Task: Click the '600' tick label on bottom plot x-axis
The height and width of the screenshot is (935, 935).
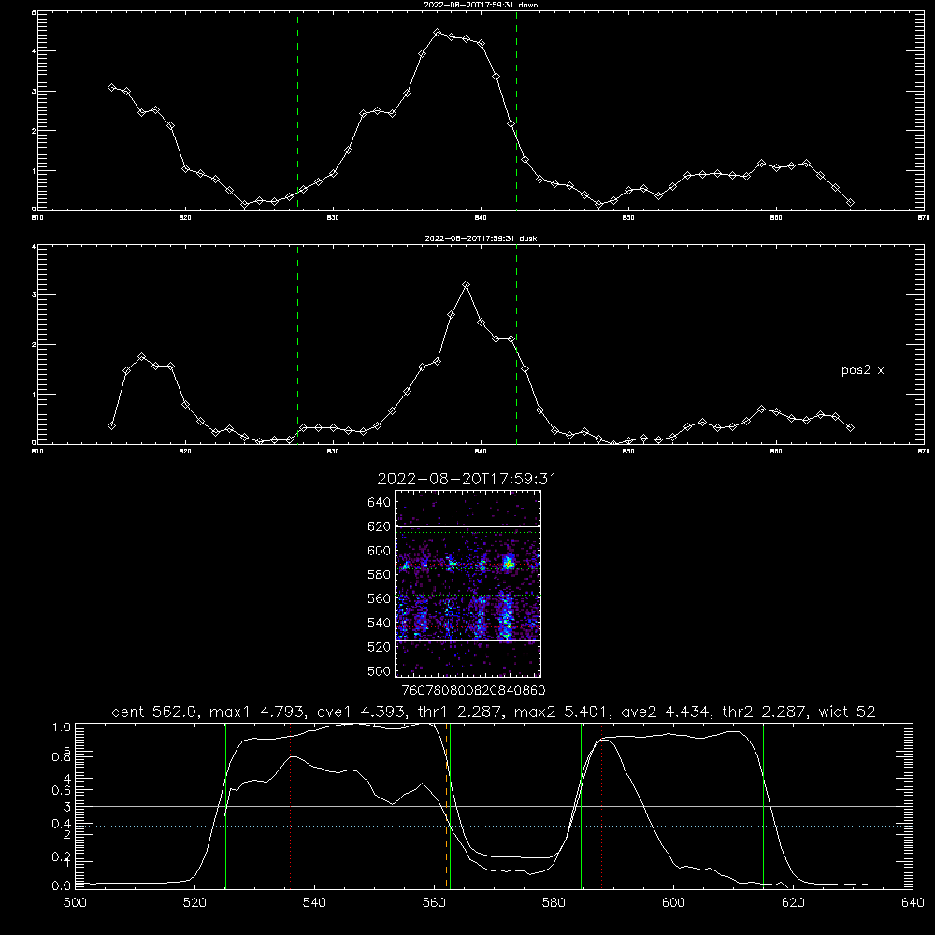Action: click(674, 903)
